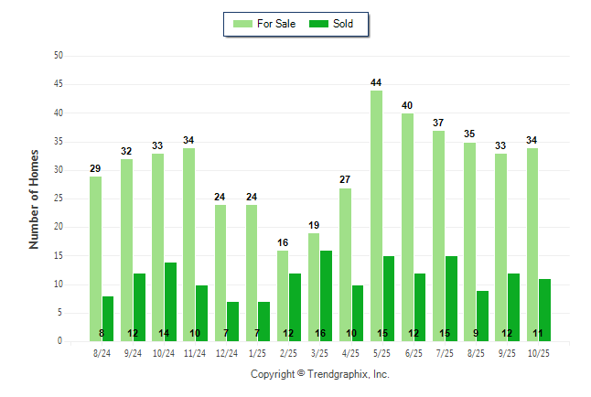This screenshot has height=397, width=591.
Task: Click the 4/25 For Sale bar showing 27
Action: [x=345, y=264]
